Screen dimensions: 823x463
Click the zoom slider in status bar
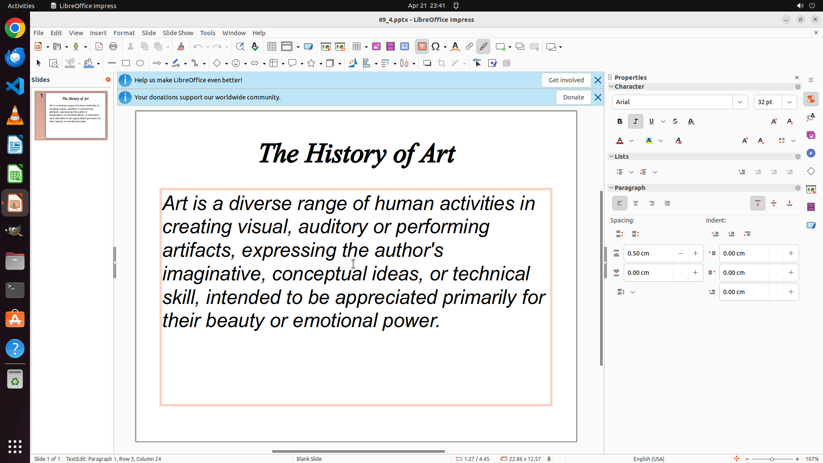click(772, 459)
